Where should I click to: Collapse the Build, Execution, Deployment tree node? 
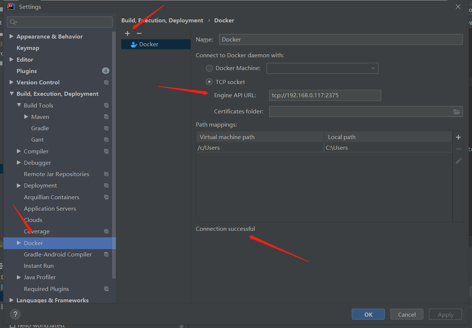pos(11,94)
